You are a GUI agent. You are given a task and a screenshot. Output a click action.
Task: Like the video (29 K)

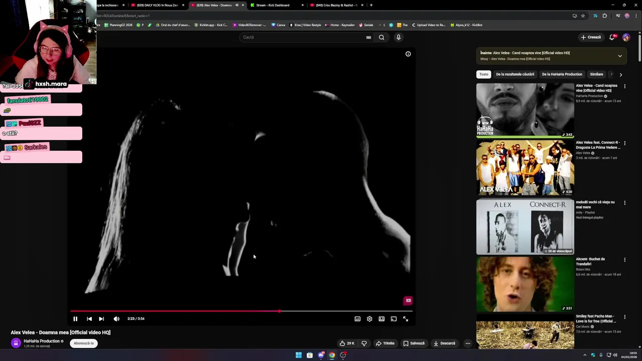[x=347, y=343]
